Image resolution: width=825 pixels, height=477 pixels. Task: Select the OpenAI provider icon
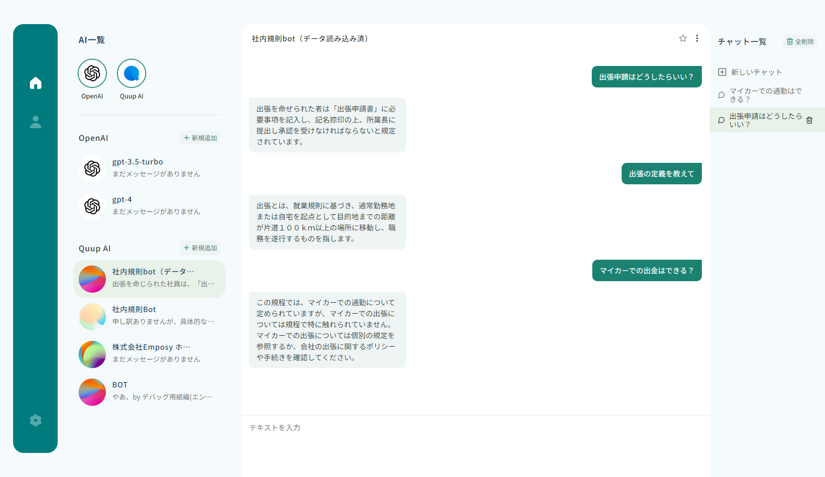tap(92, 73)
